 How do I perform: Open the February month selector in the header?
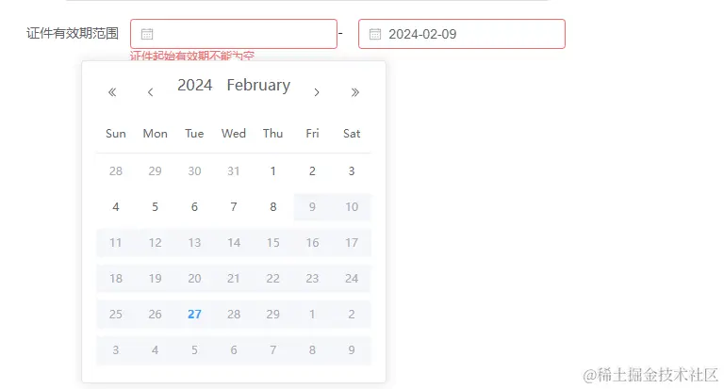[x=258, y=86]
